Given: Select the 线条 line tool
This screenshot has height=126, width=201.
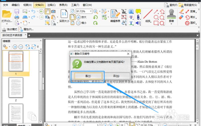Looking at the screenshot, I should point(148,16).
